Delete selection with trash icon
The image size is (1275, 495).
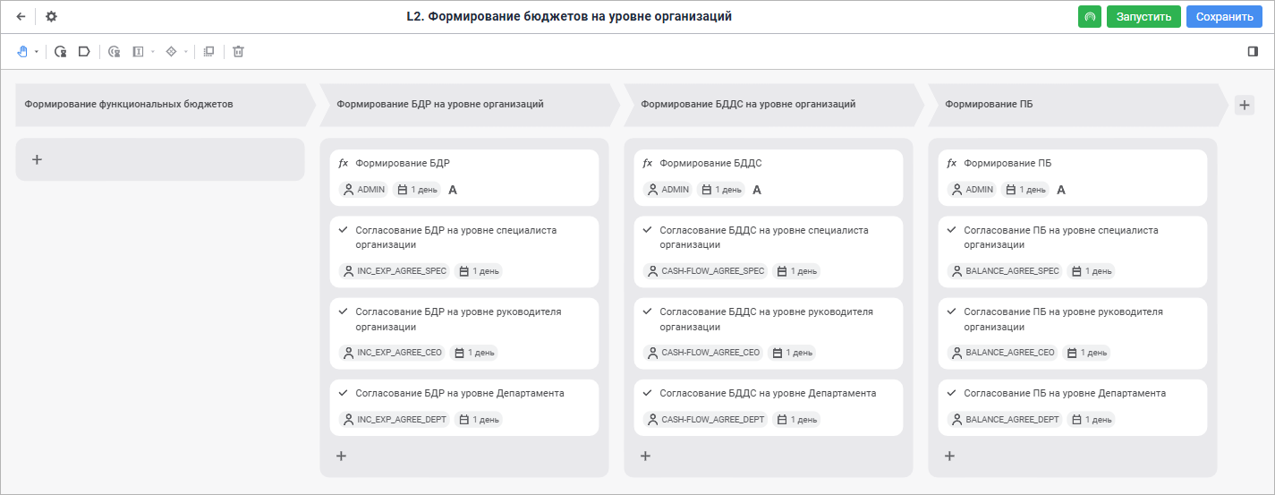coord(238,52)
